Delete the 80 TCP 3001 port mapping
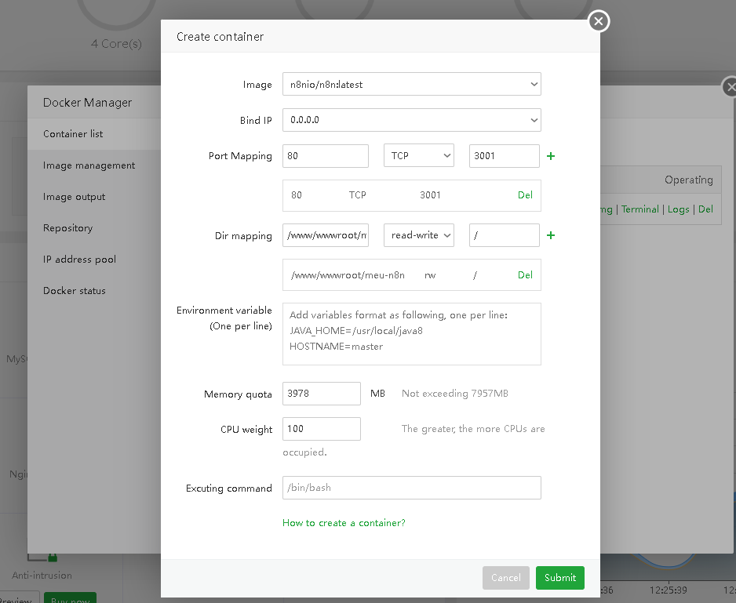Screen dimensions: 736x603 pyautogui.click(x=525, y=195)
